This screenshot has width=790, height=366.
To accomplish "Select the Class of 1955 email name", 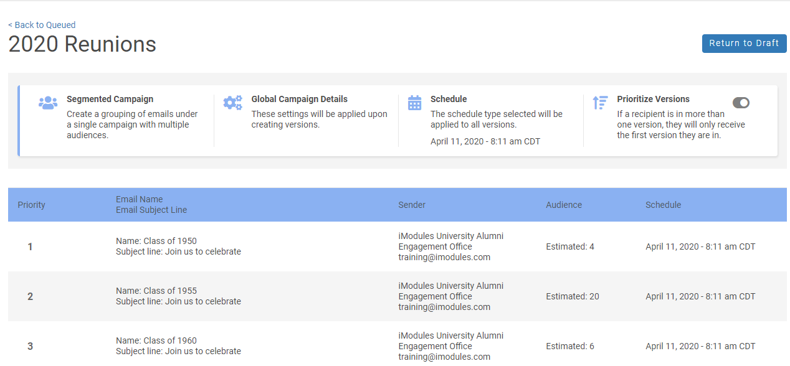I will pos(156,291).
